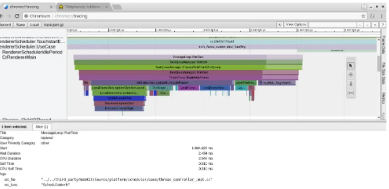389x189 pixels.
Task: Open the File Size Stats side panel tab
Action: (x=384, y=73)
